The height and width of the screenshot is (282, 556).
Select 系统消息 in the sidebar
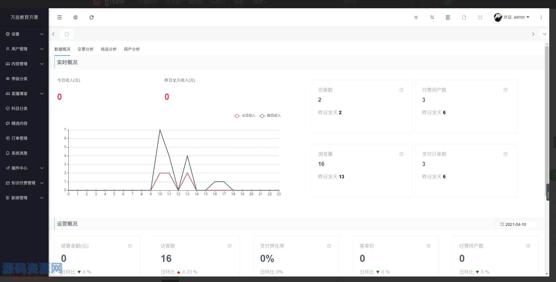20,153
